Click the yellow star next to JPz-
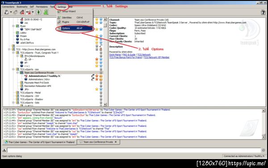Image resolution: width=268 pixels, height=168 pixels. 97,89
